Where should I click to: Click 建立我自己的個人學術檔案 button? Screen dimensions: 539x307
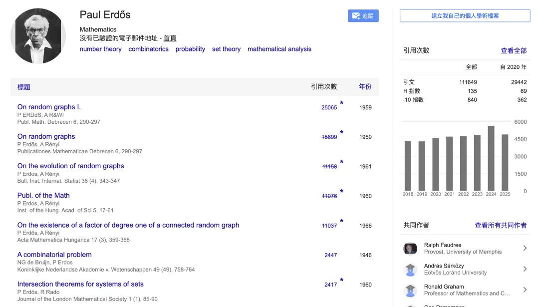[465, 16]
